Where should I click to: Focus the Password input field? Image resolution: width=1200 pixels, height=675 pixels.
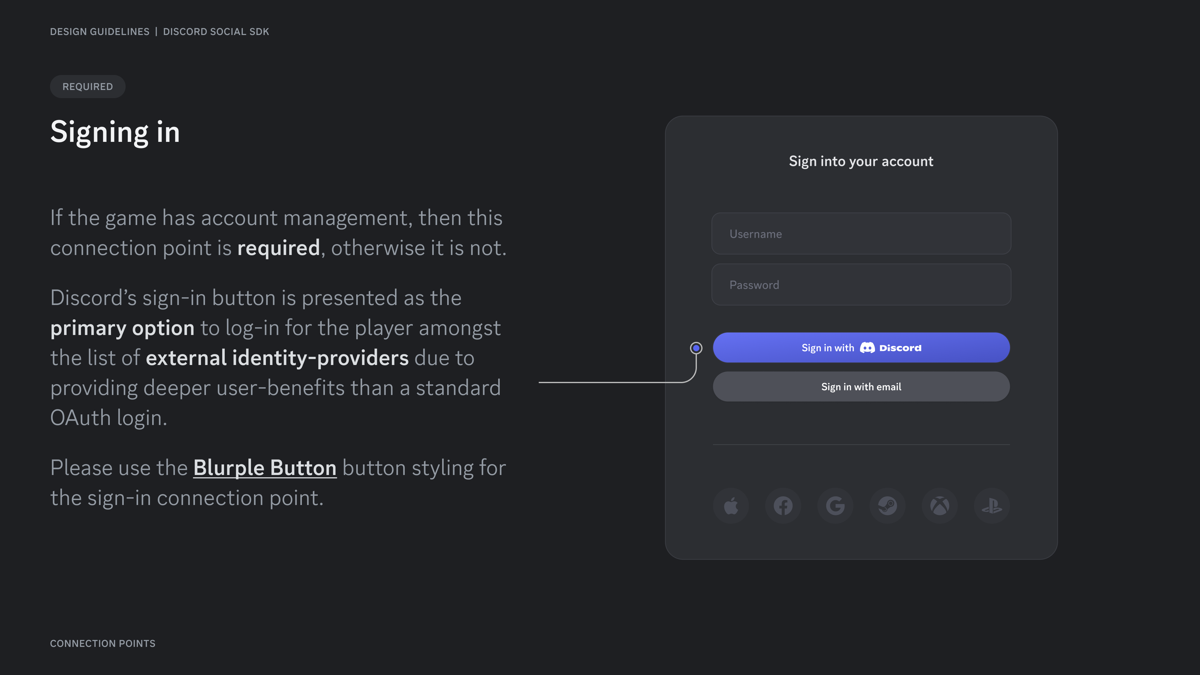861,285
